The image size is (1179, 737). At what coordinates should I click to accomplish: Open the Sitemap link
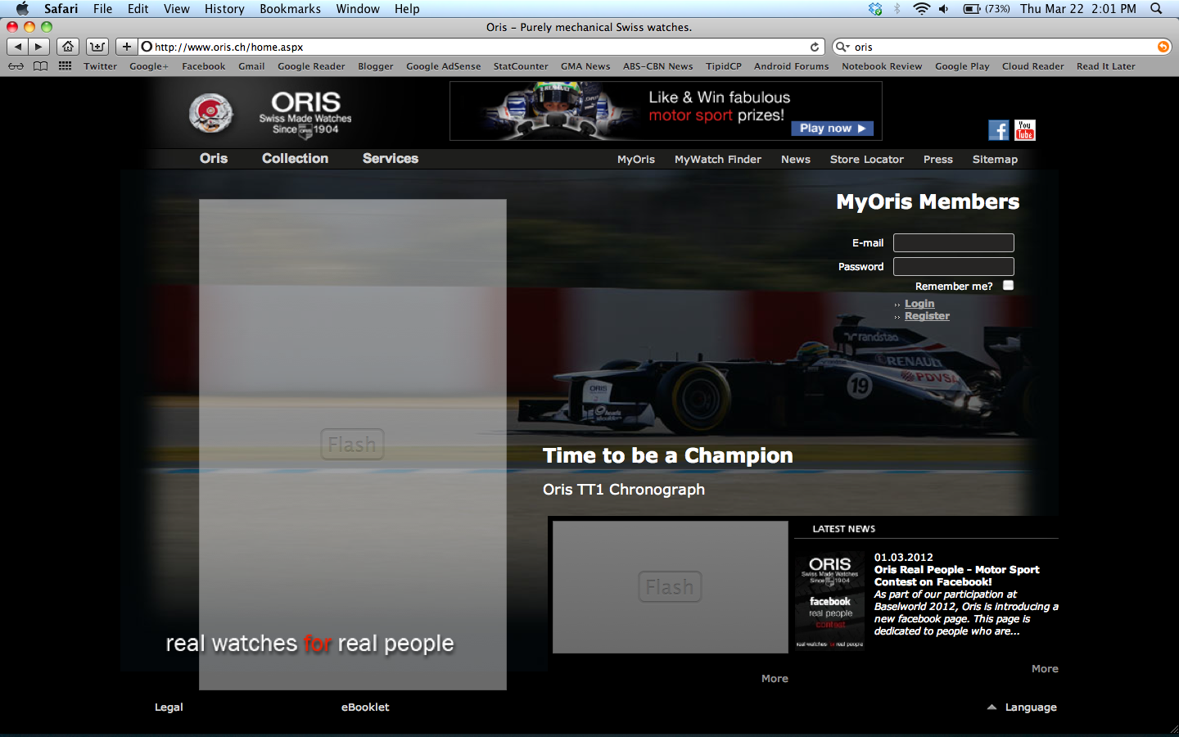click(x=995, y=160)
